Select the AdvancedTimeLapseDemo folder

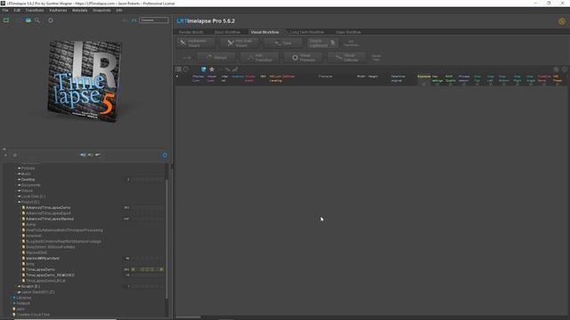(x=48, y=207)
